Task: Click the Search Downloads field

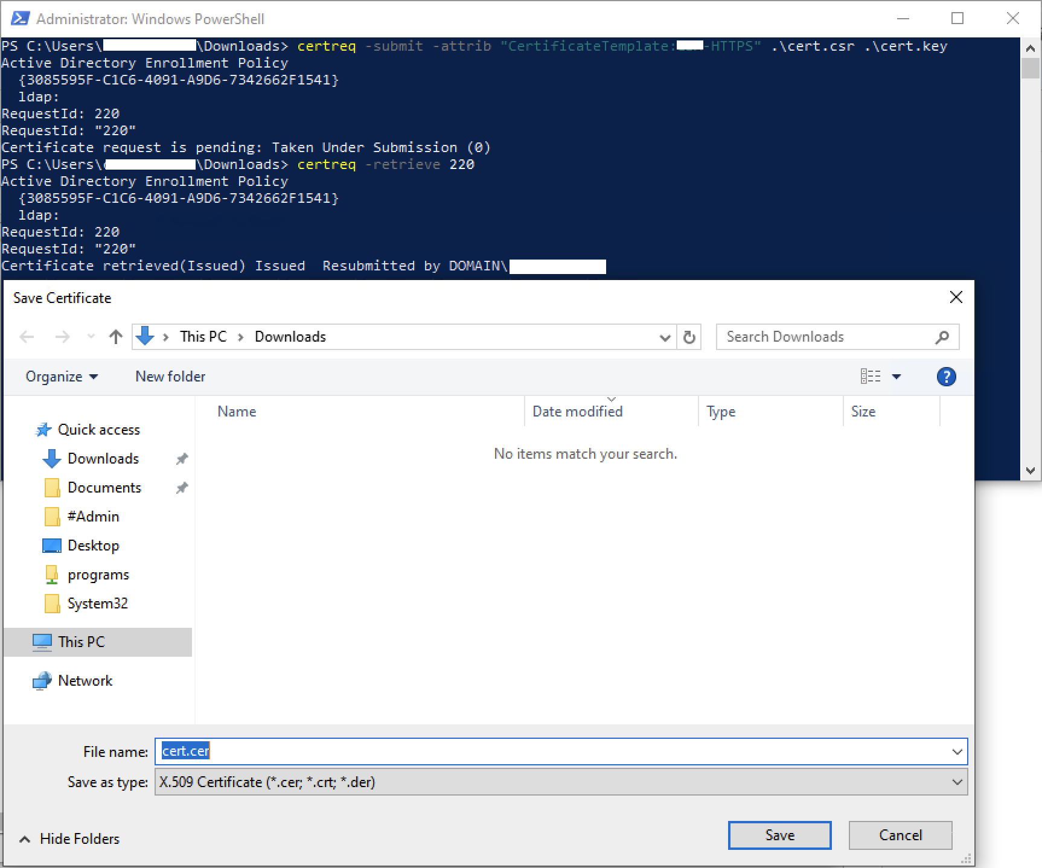Action: 837,337
